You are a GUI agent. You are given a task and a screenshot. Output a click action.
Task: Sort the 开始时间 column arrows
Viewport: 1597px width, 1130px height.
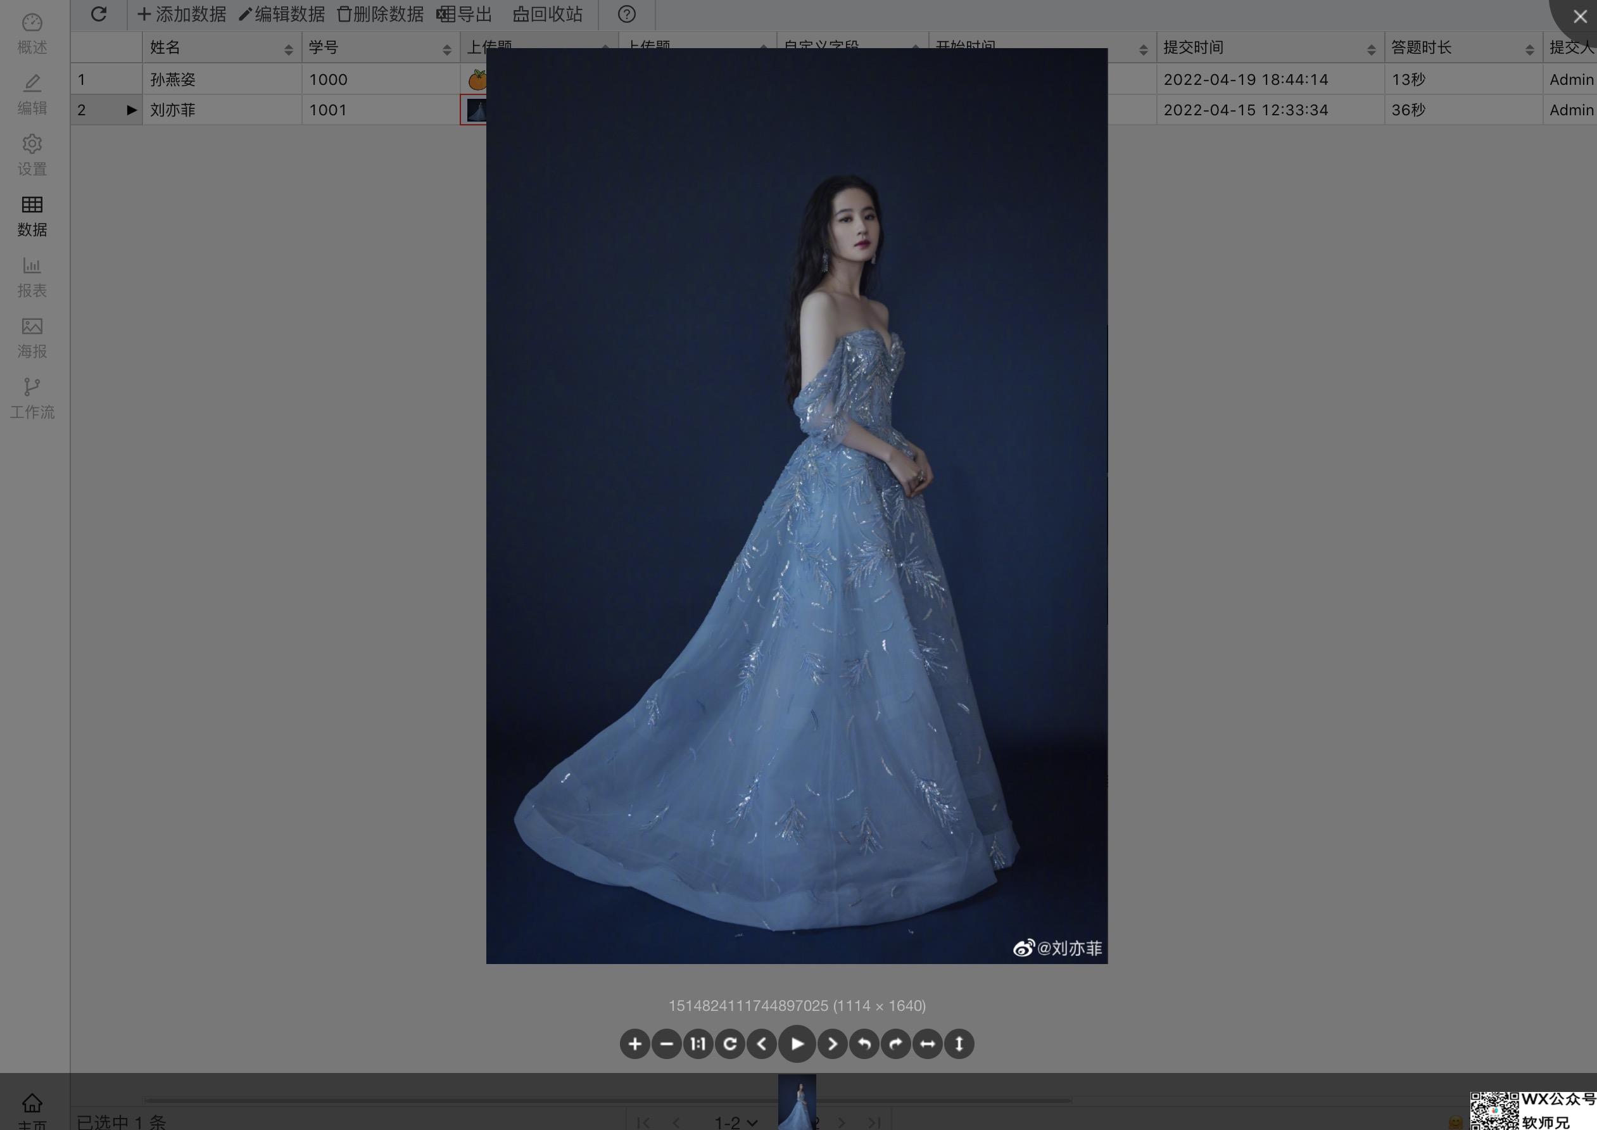(x=1143, y=49)
